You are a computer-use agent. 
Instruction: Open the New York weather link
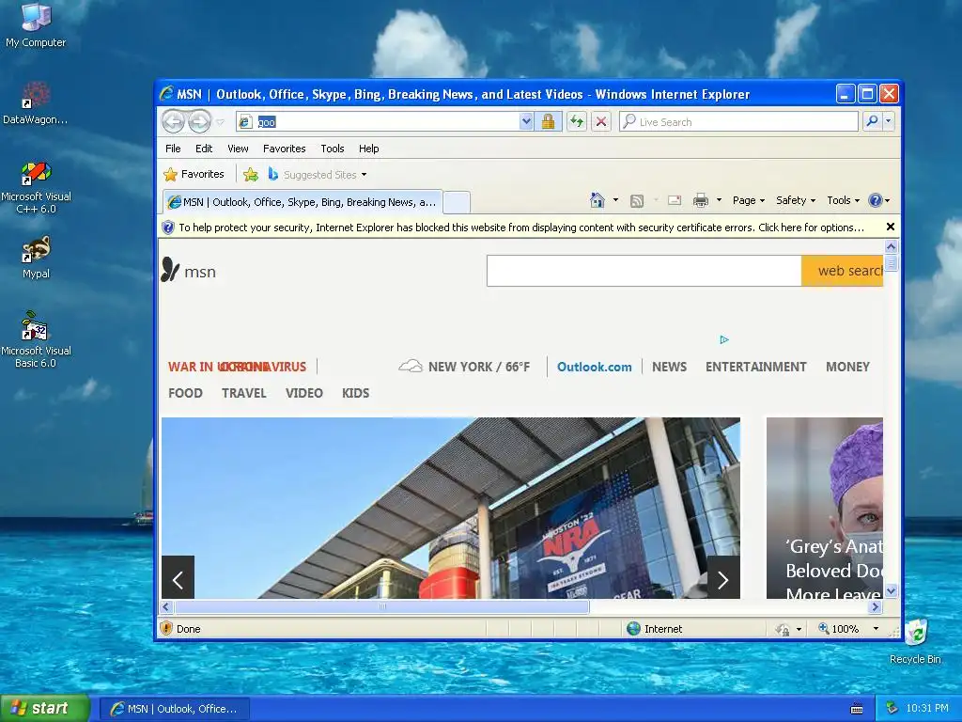click(464, 367)
